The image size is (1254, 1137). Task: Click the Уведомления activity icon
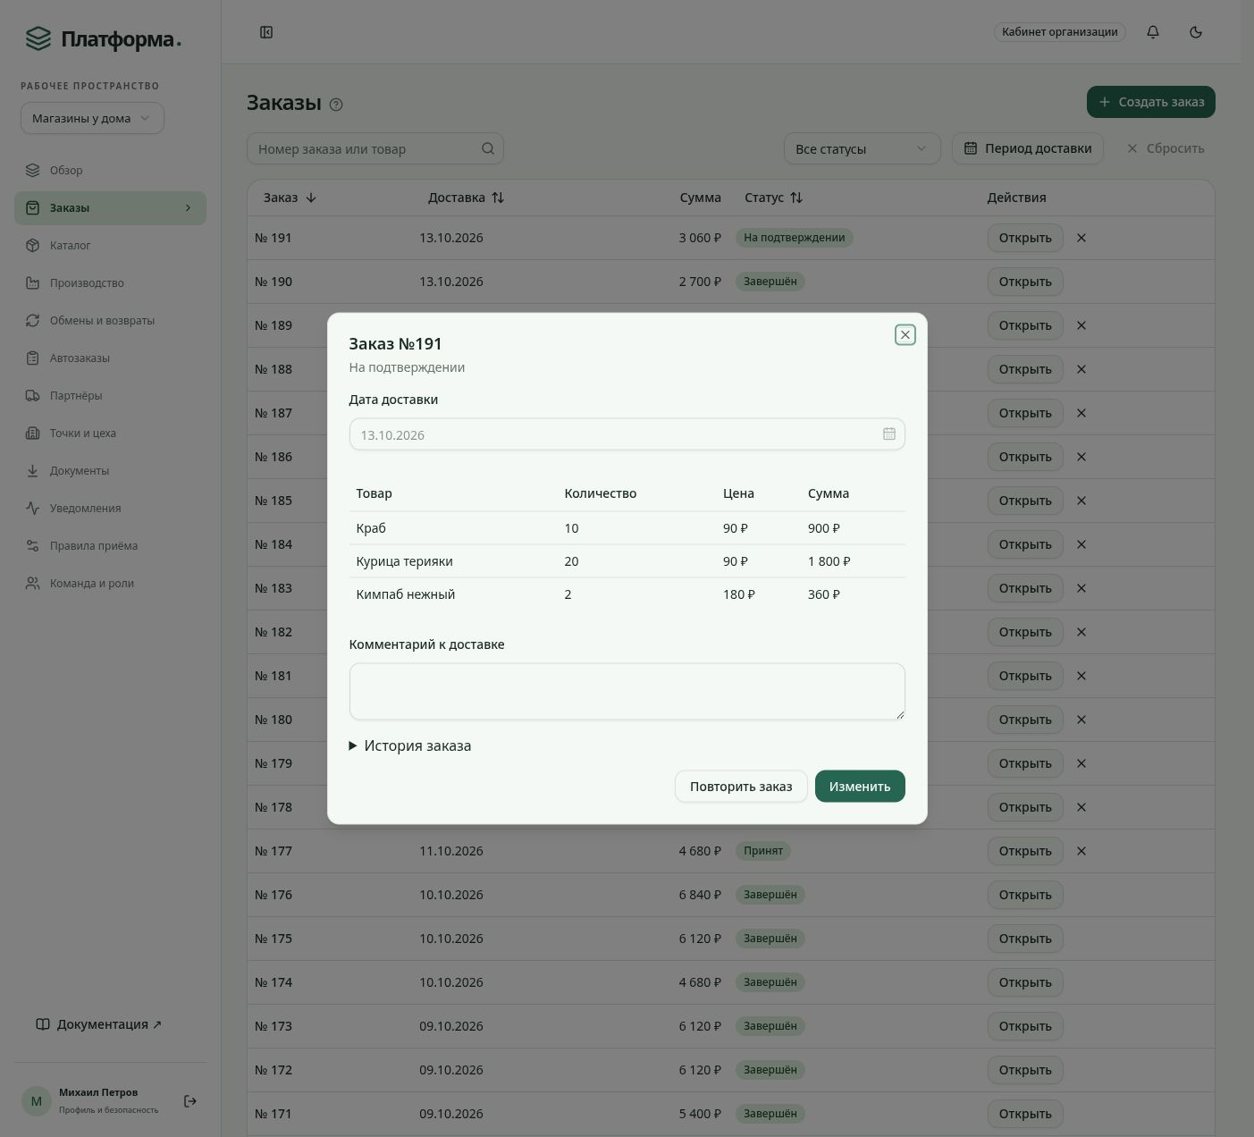pos(33,509)
